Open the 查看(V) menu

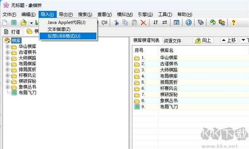point(105,14)
